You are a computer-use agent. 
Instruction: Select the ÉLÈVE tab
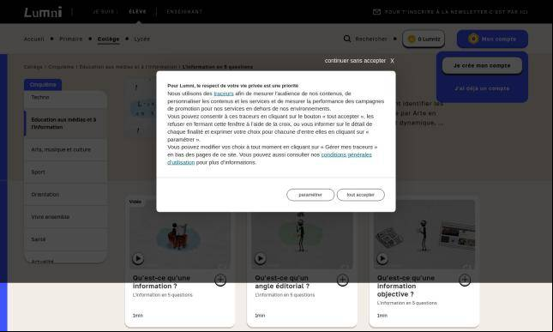[137, 12]
